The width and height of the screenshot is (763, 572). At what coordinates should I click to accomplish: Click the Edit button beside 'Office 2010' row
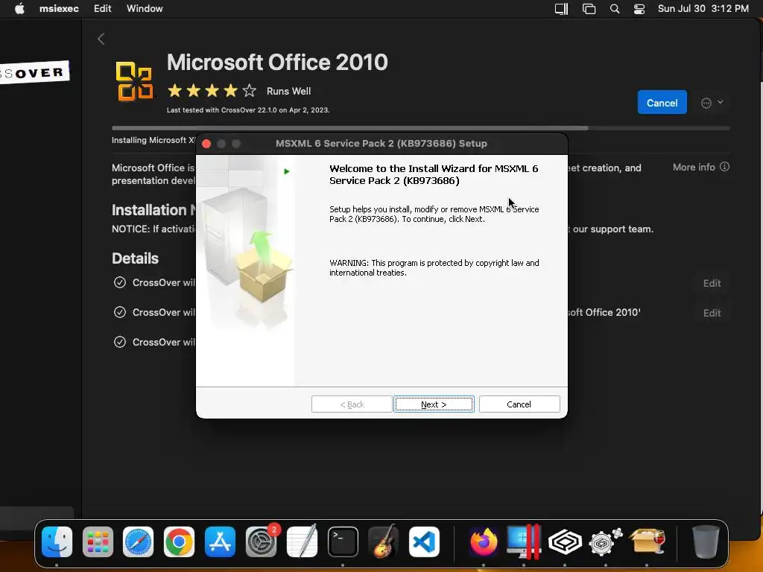[x=712, y=313]
